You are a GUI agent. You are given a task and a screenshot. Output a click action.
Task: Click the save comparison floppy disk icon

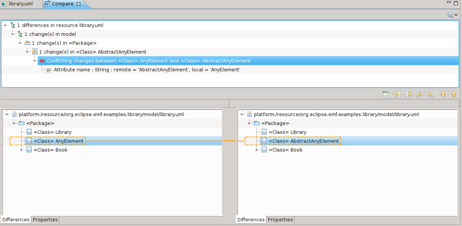pos(450,14)
